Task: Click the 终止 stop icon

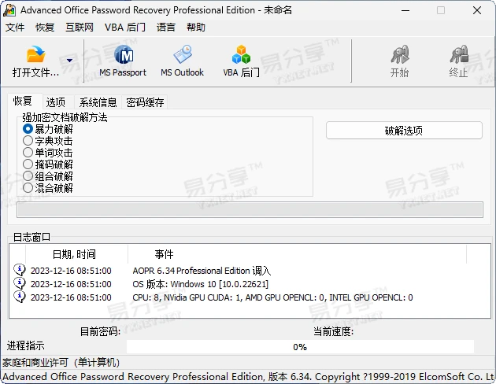Action: tap(459, 54)
